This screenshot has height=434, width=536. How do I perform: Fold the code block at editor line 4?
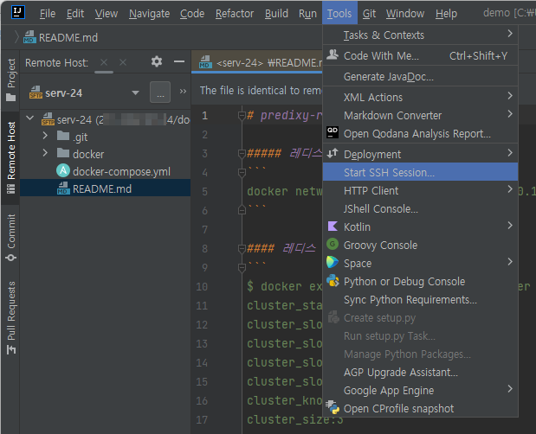coord(242,172)
